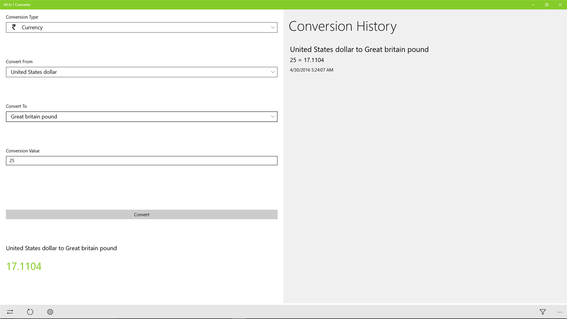Image resolution: width=567 pixels, height=319 pixels.
Task: Expand the Convert From dropdown chevron
Action: click(272, 71)
